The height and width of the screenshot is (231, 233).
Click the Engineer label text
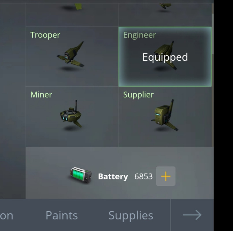tap(140, 35)
